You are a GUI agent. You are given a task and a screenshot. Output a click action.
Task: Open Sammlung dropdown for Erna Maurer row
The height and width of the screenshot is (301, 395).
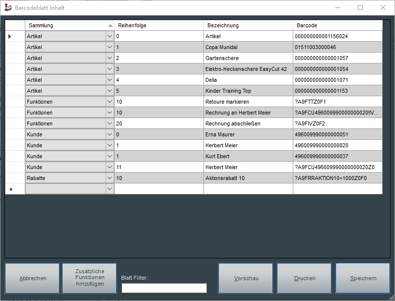point(110,134)
